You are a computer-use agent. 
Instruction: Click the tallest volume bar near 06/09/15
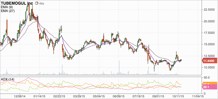pyautogui.click(x=119, y=68)
